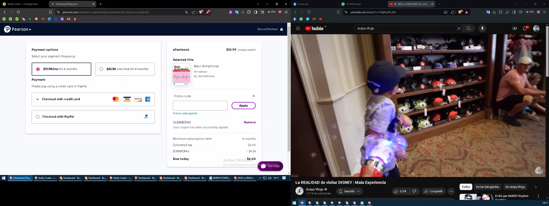Dislike the video with thumbs down

pos(414,191)
